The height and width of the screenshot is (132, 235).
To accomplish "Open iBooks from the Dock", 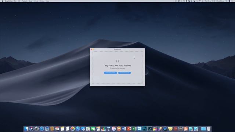I will point(119,129).
